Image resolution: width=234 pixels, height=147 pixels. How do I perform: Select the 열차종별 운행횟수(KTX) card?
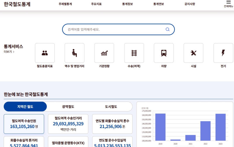pyautogui.click(x=68, y=142)
